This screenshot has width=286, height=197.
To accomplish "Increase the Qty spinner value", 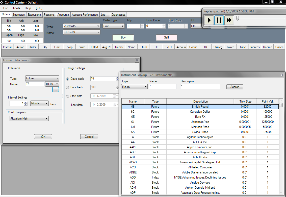I will pyautogui.click(x=142, y=25).
